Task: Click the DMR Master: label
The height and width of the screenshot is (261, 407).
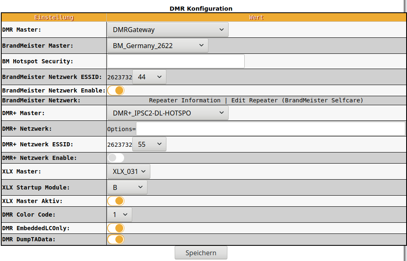Action: [x=21, y=30]
